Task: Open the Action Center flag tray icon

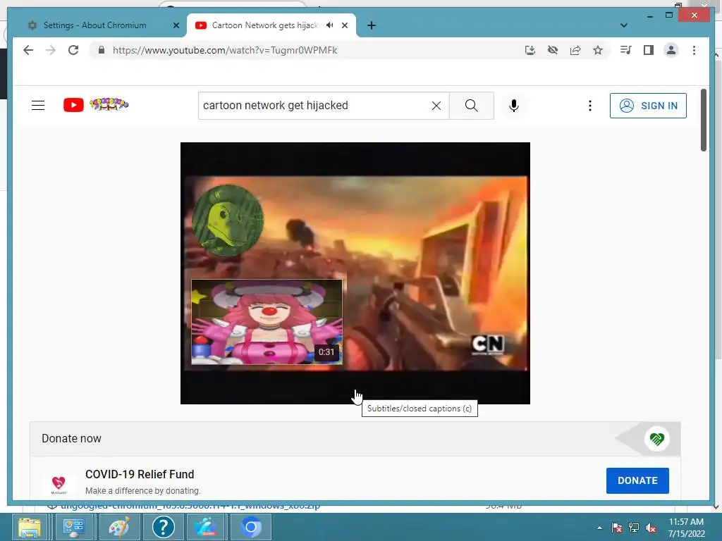Action: (x=617, y=528)
